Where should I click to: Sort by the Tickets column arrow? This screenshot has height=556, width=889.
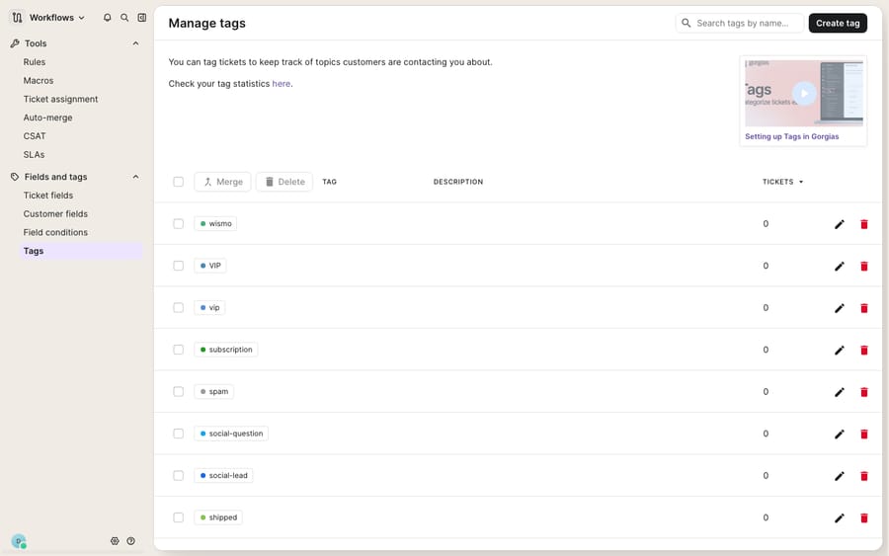(801, 182)
